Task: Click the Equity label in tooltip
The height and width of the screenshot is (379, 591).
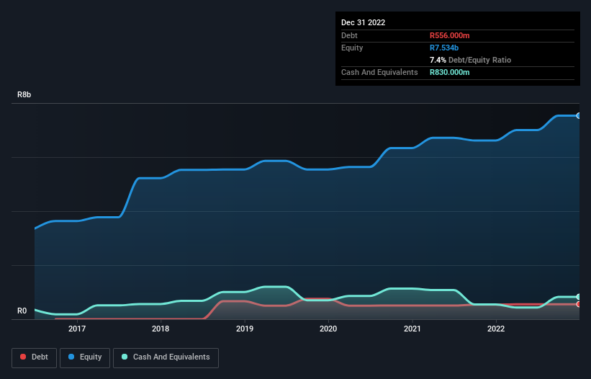Action: click(x=352, y=48)
